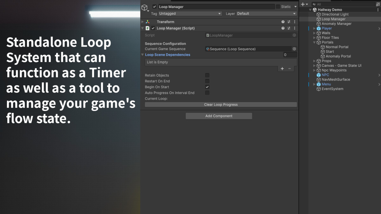Open object picker for the Script field
Screen dimensions: 381x214
[294, 35]
